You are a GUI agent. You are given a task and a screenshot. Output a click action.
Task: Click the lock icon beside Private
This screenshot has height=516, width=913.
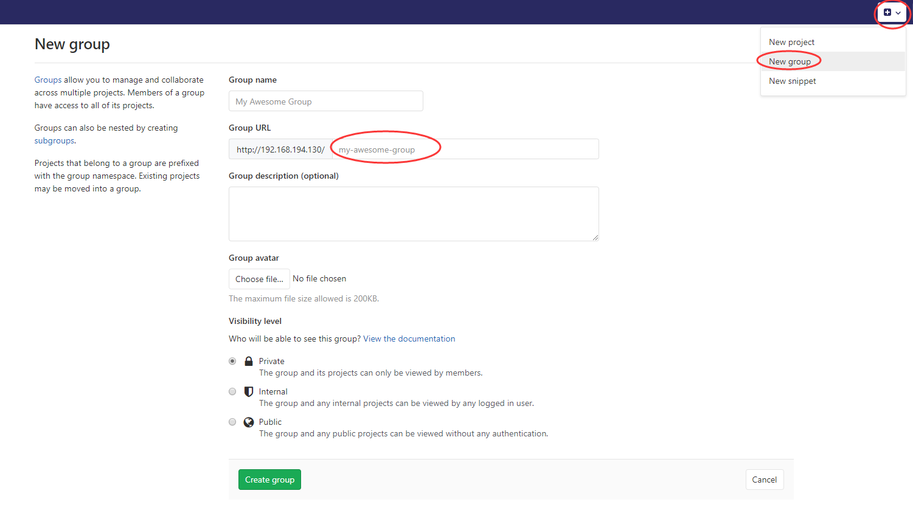(249, 361)
